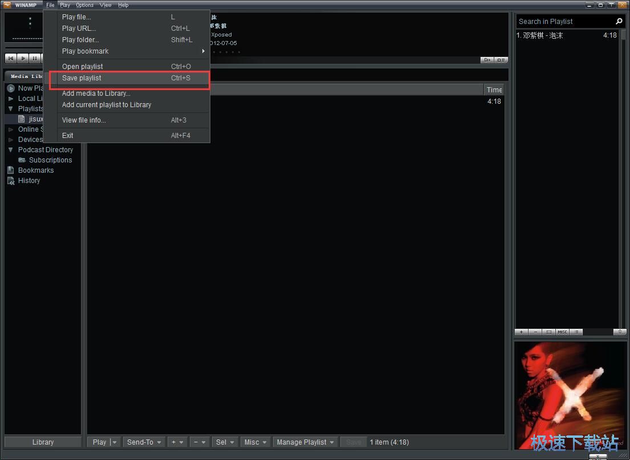Choose View file info... entry

tap(127, 120)
